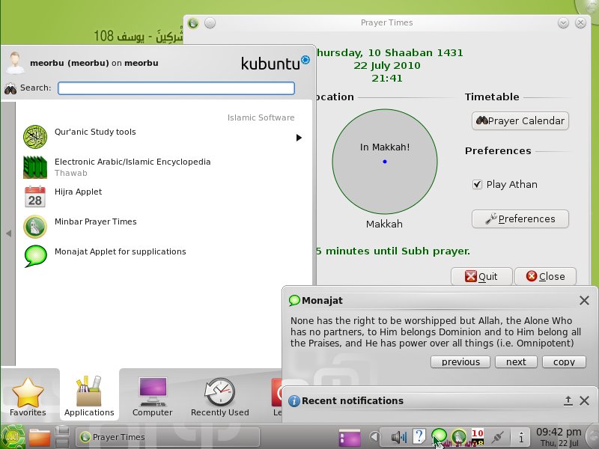The image size is (599, 449).
Task: Expand the Qur'anic Study tools submenu
Action: coord(299,137)
